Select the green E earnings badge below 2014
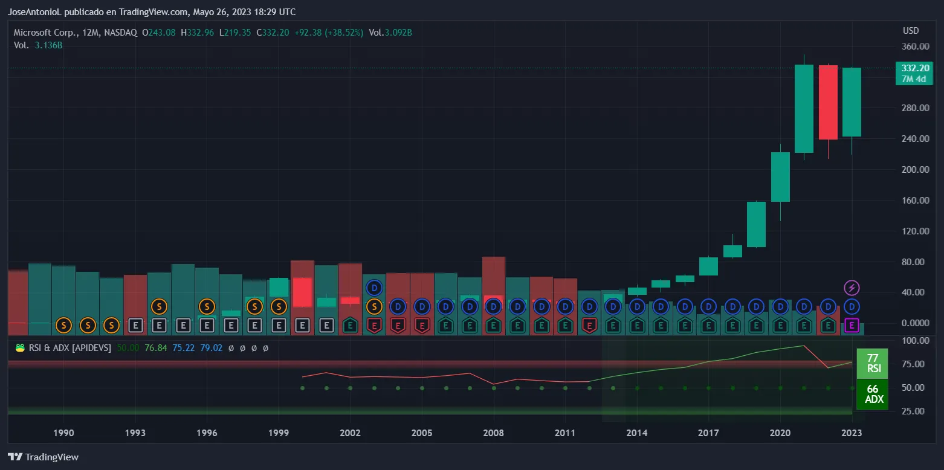The image size is (944, 470). pyautogui.click(x=637, y=326)
